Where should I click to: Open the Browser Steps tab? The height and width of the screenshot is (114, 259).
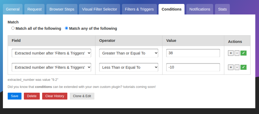62,9
